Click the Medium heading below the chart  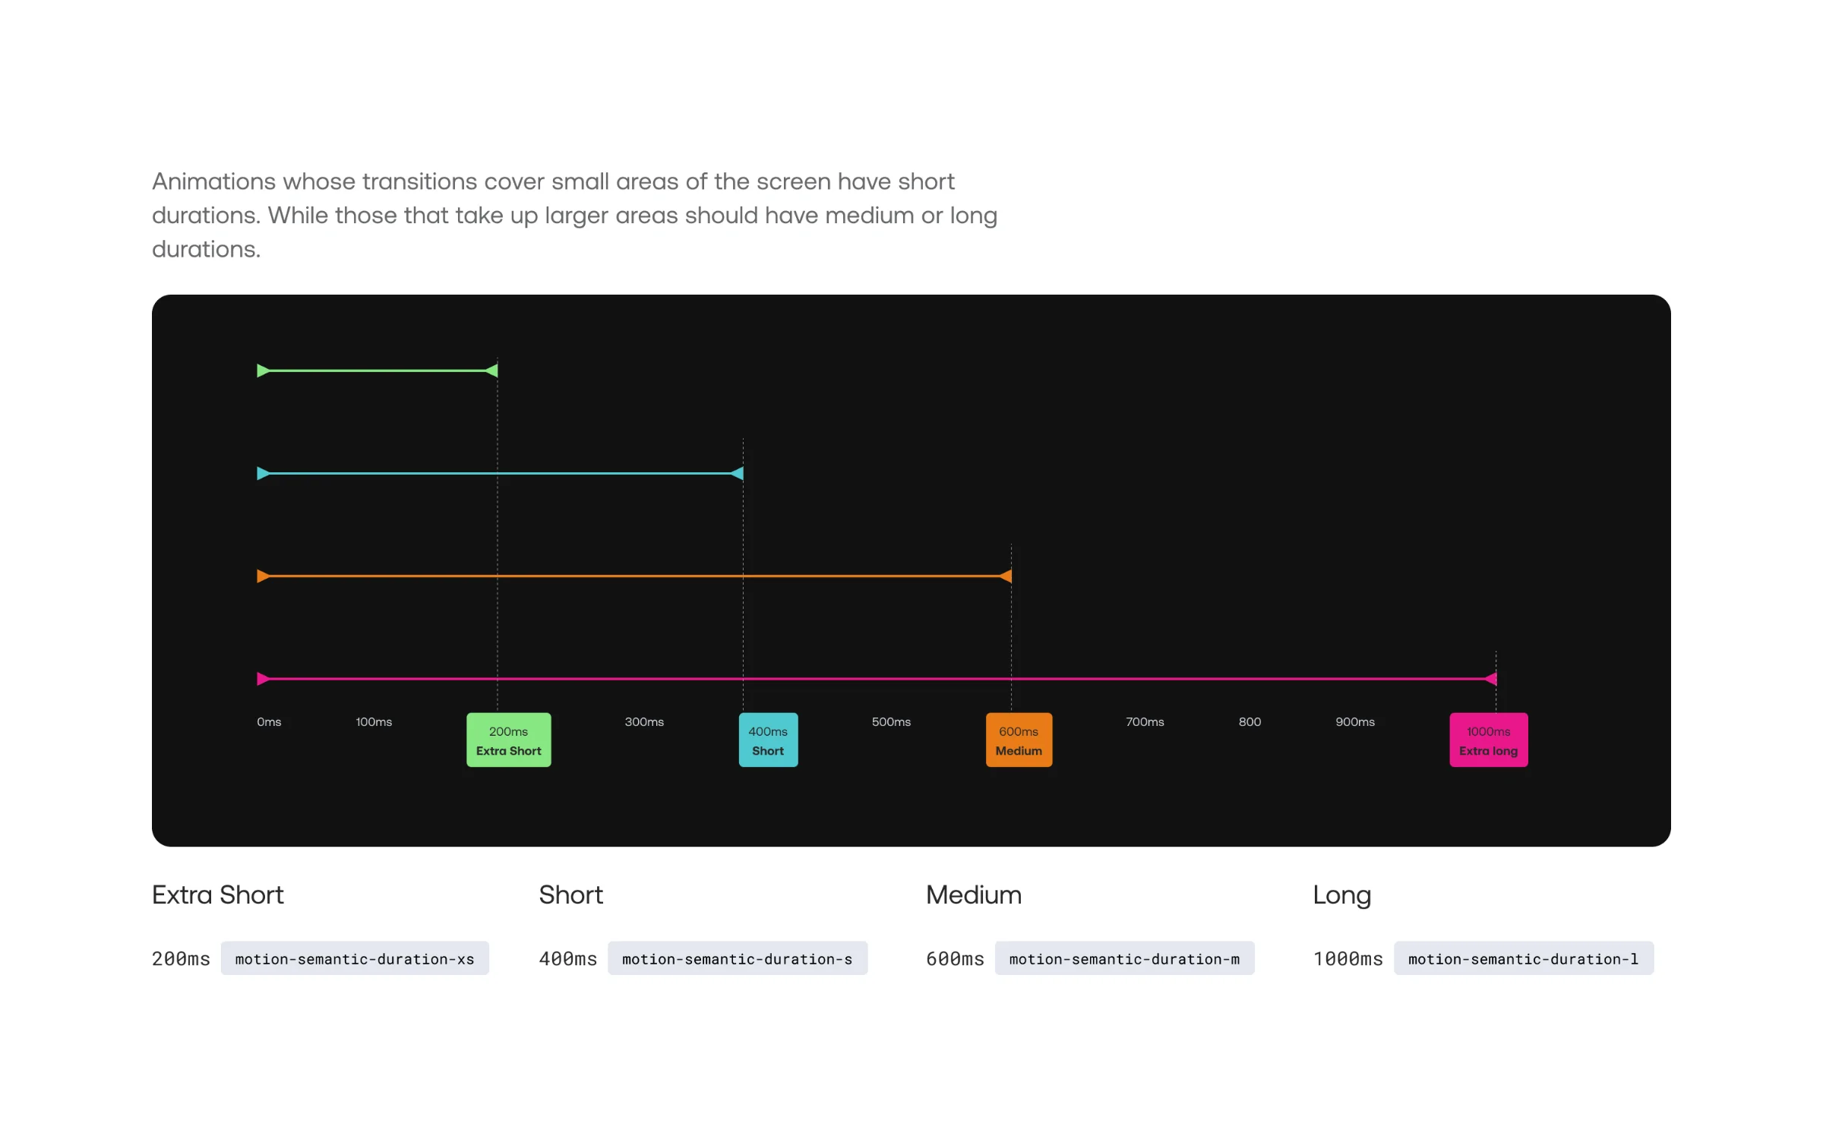tap(974, 894)
